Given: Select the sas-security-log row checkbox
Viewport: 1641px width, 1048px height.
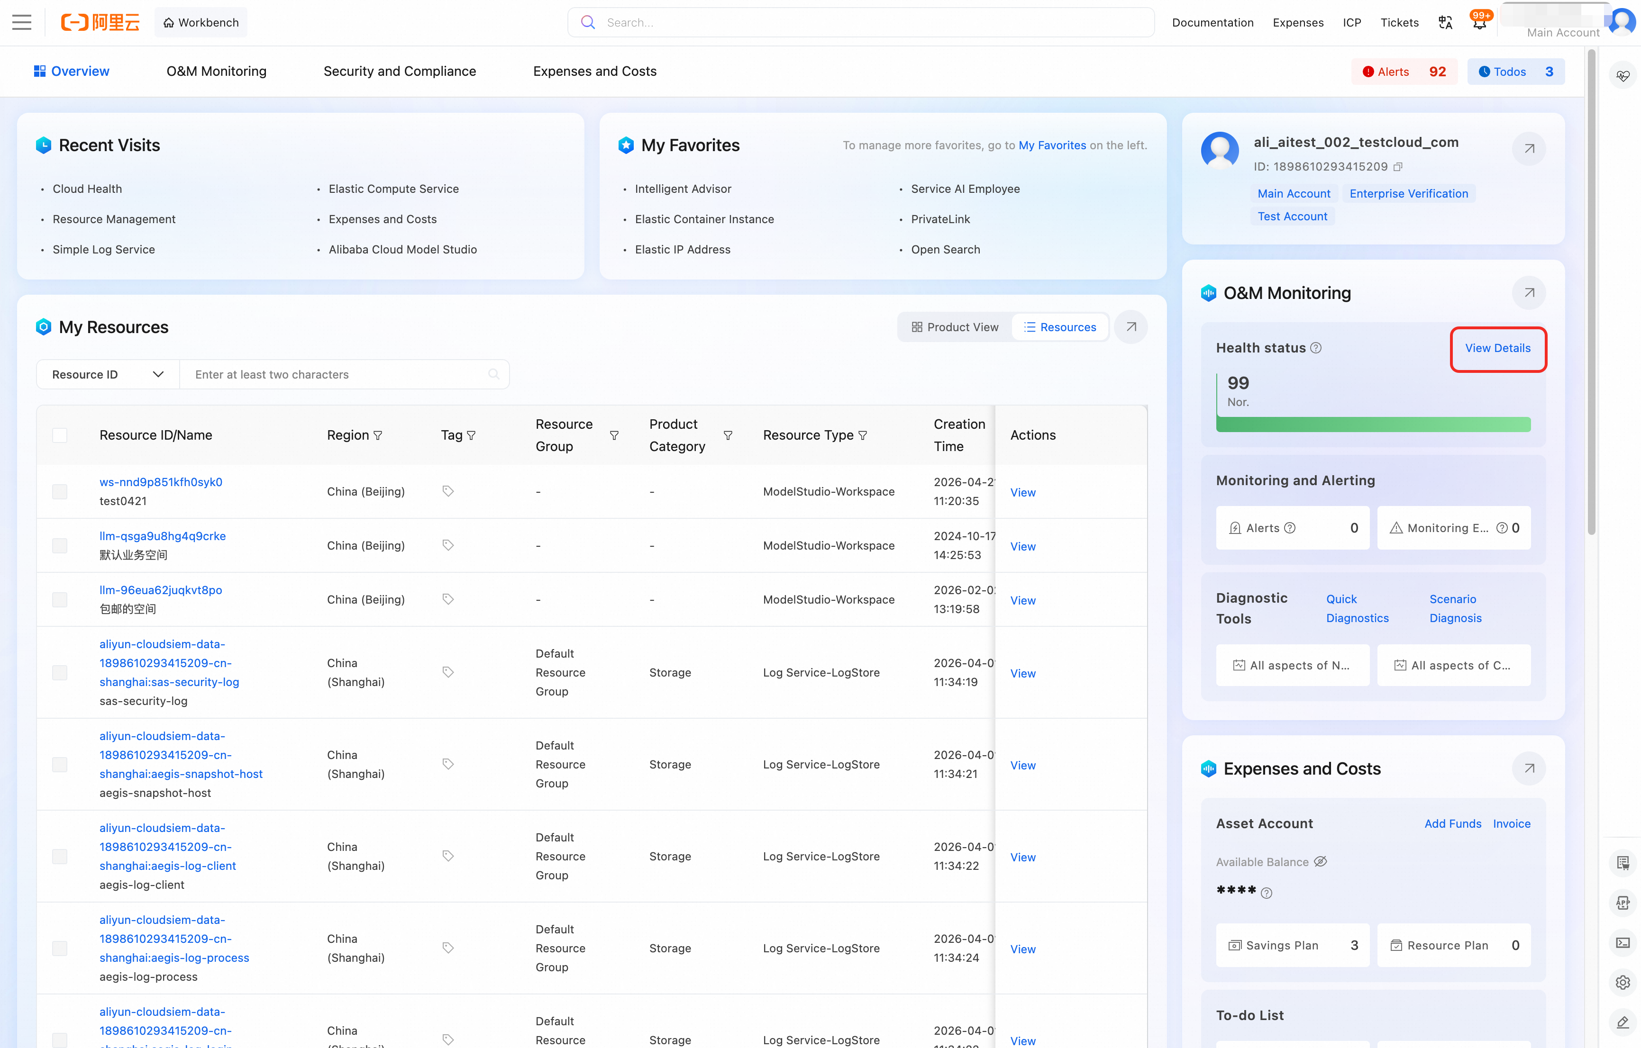Looking at the screenshot, I should coord(60,673).
